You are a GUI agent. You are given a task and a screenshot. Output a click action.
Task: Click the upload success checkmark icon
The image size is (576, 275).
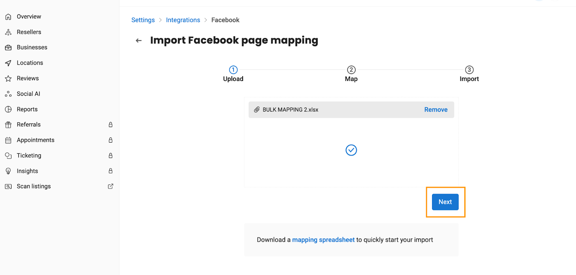[351, 150]
